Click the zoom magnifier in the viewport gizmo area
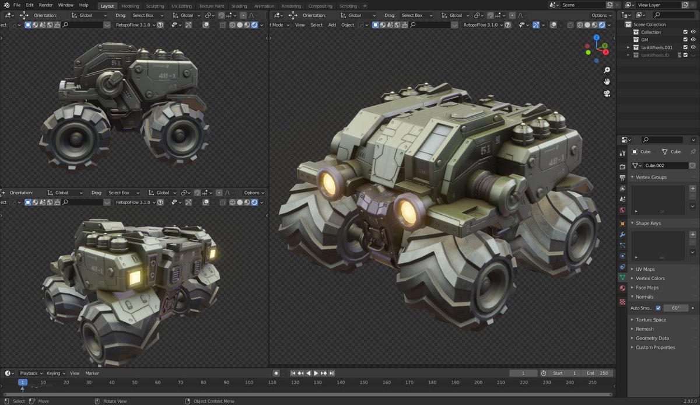700x405 pixels. 607,69
